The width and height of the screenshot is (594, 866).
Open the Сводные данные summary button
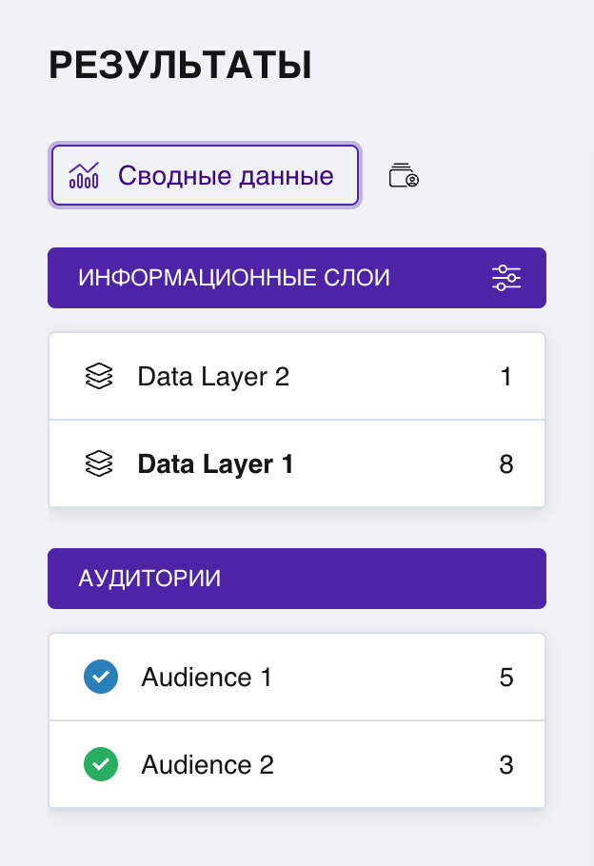tap(205, 176)
